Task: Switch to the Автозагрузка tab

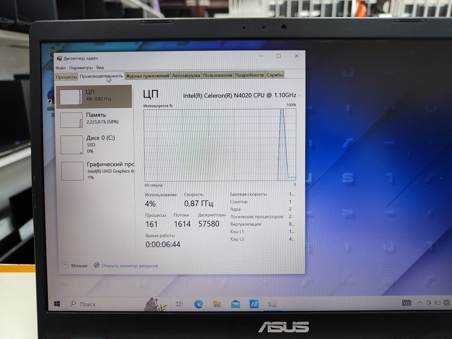Action: pyautogui.click(x=186, y=75)
